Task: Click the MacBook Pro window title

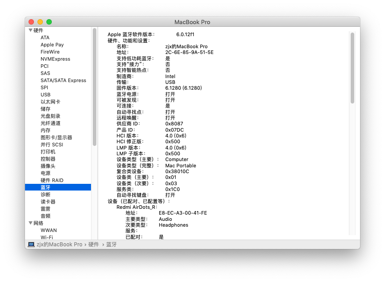Action: [192, 22]
